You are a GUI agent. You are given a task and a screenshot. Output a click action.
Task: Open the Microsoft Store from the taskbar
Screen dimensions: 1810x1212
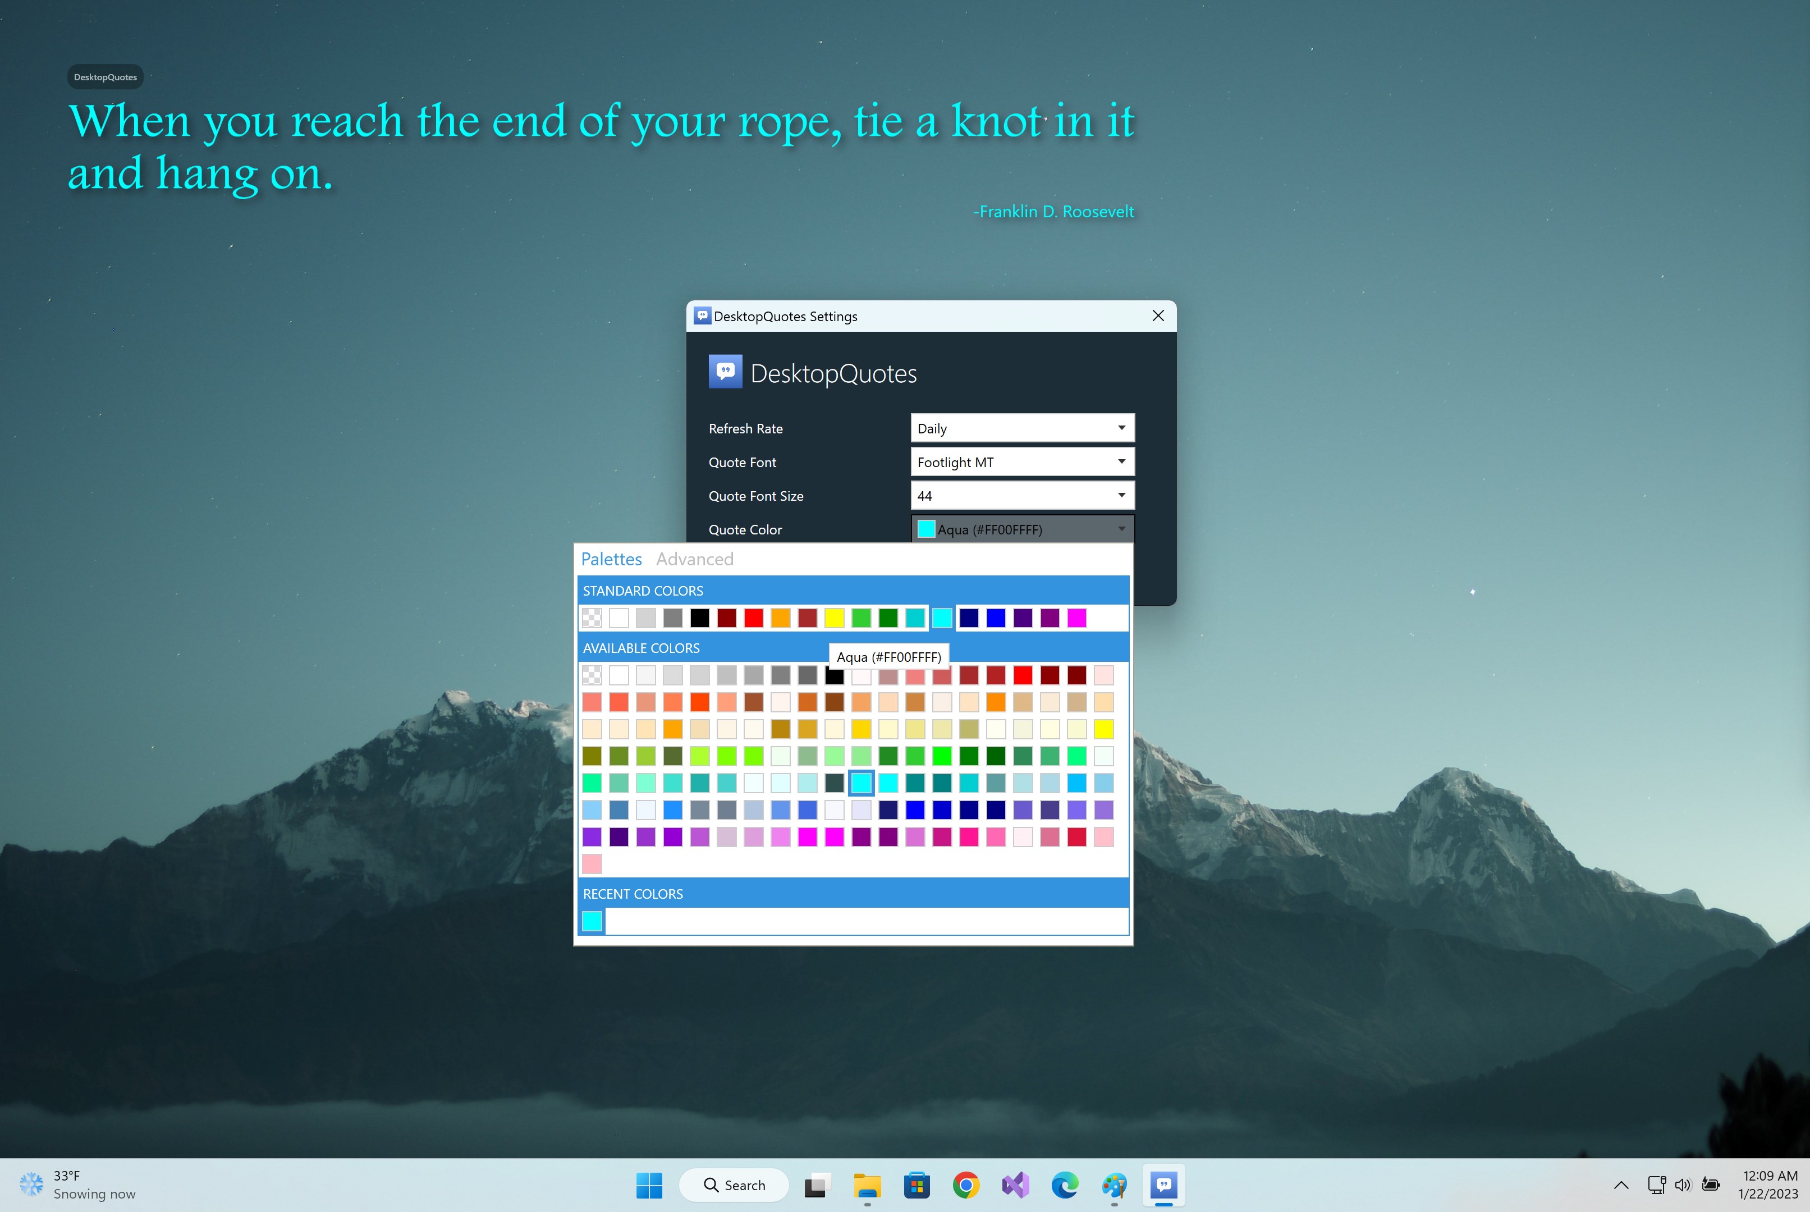[917, 1184]
